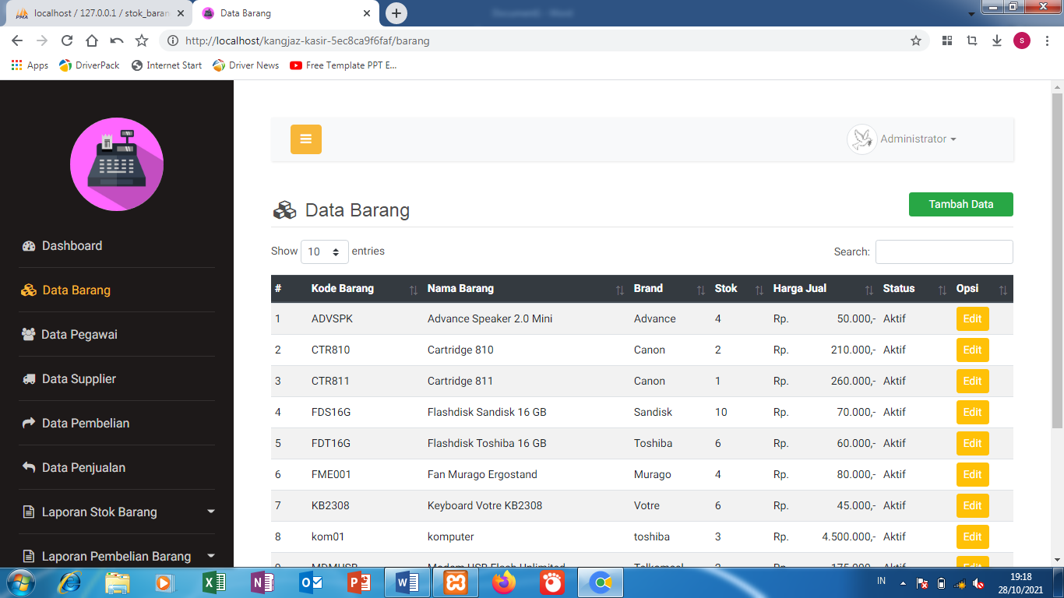Open the Internet Start bookmark
The image size is (1064, 598).
coord(167,65)
